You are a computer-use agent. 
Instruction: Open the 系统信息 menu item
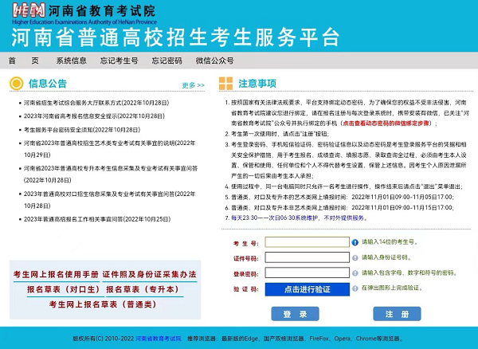tap(72, 61)
